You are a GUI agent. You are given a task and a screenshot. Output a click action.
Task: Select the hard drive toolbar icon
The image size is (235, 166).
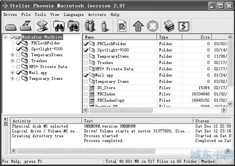pyautogui.click(x=11, y=27)
